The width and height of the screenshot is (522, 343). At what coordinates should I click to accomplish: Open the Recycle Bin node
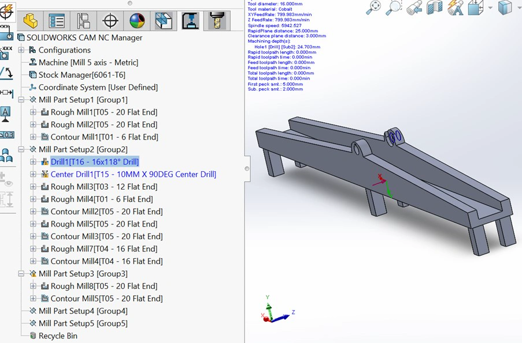pos(58,336)
